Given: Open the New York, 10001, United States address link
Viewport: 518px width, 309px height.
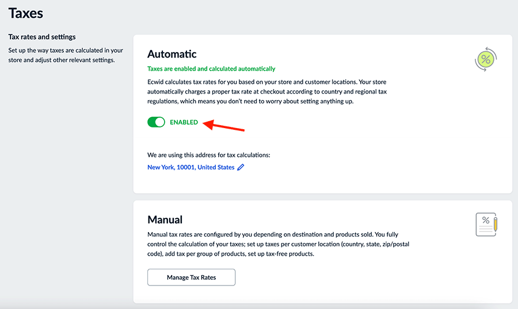Looking at the screenshot, I should tap(191, 167).
